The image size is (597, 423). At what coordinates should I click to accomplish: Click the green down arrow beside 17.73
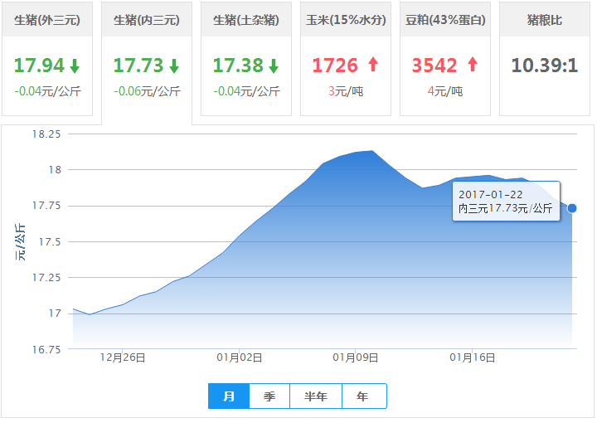coord(174,66)
